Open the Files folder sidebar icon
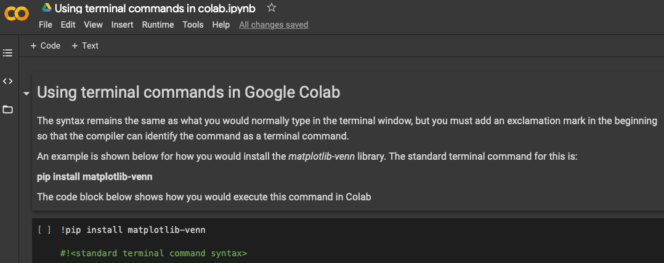 7,110
